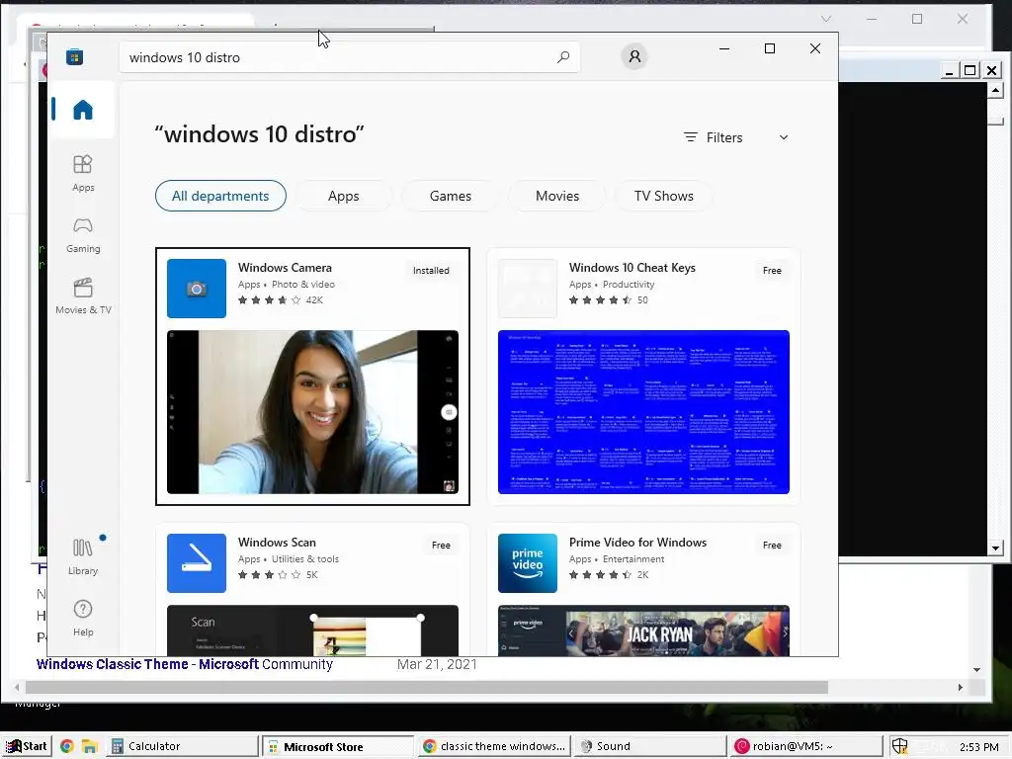1012x759 pixels.
Task: Open the Windows Camera screenshot thumbnail
Action: pos(312,412)
